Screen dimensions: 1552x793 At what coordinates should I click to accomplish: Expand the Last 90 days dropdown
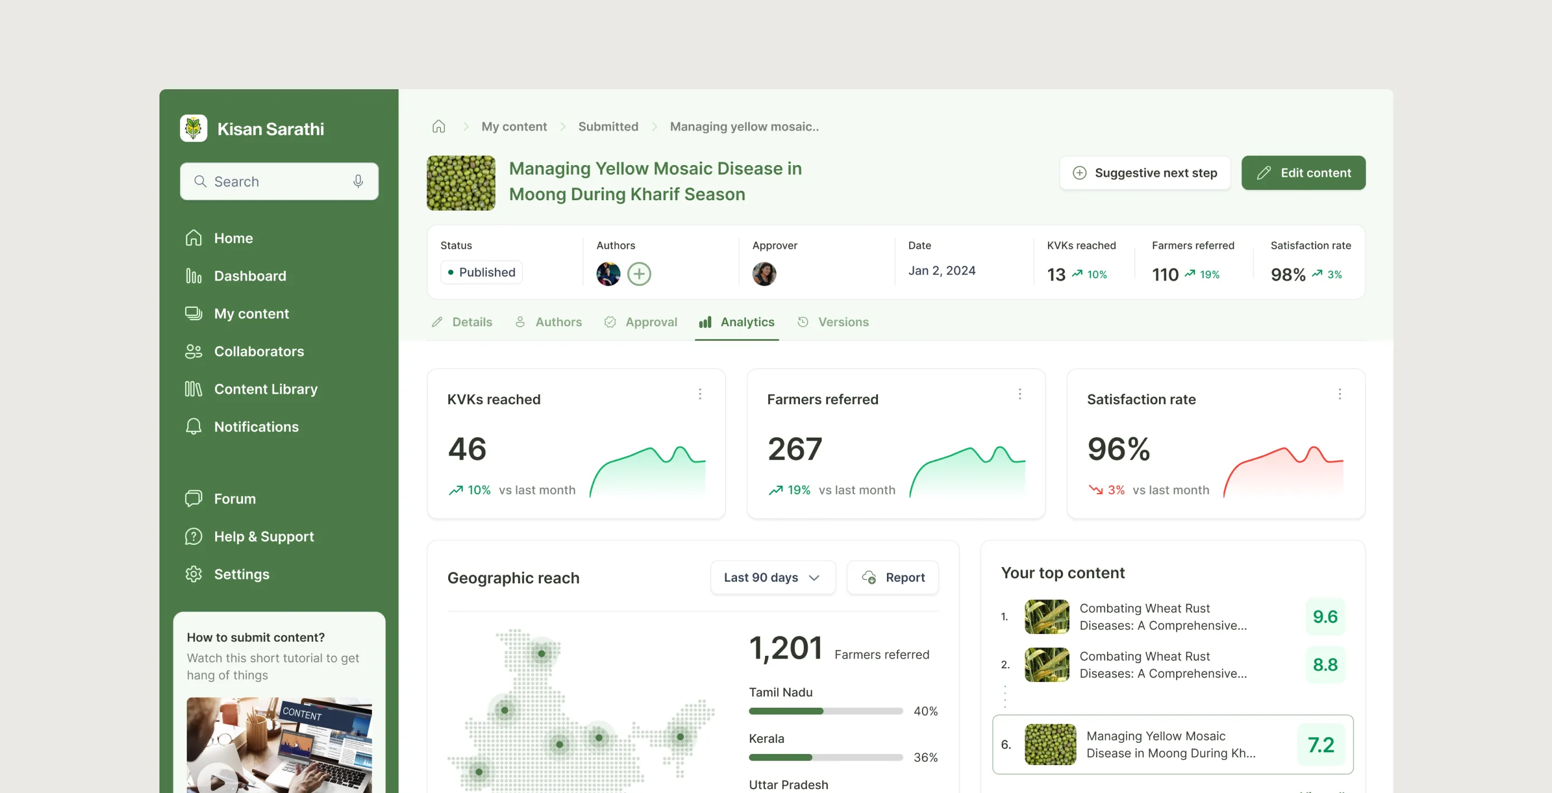point(773,577)
